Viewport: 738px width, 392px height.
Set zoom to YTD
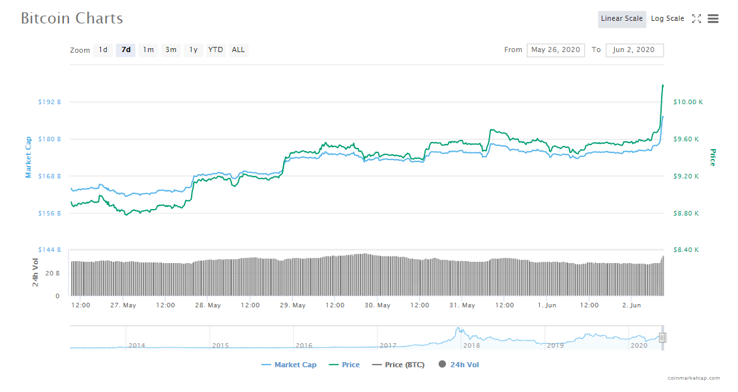(216, 50)
